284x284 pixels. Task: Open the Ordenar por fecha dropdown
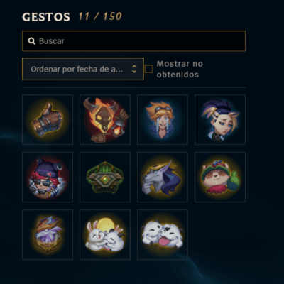coord(83,69)
